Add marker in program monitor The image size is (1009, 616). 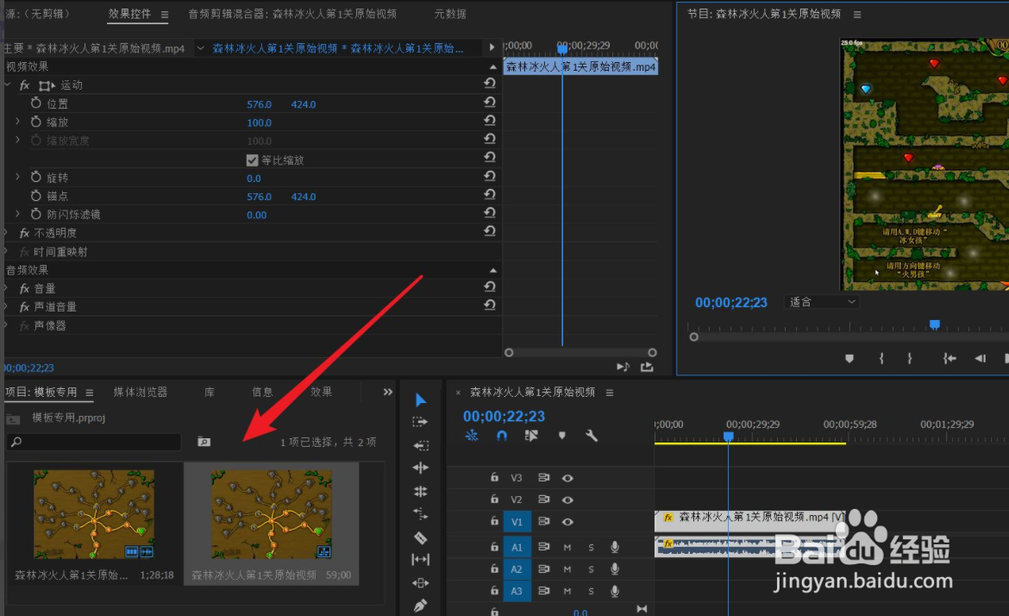pyautogui.click(x=849, y=359)
